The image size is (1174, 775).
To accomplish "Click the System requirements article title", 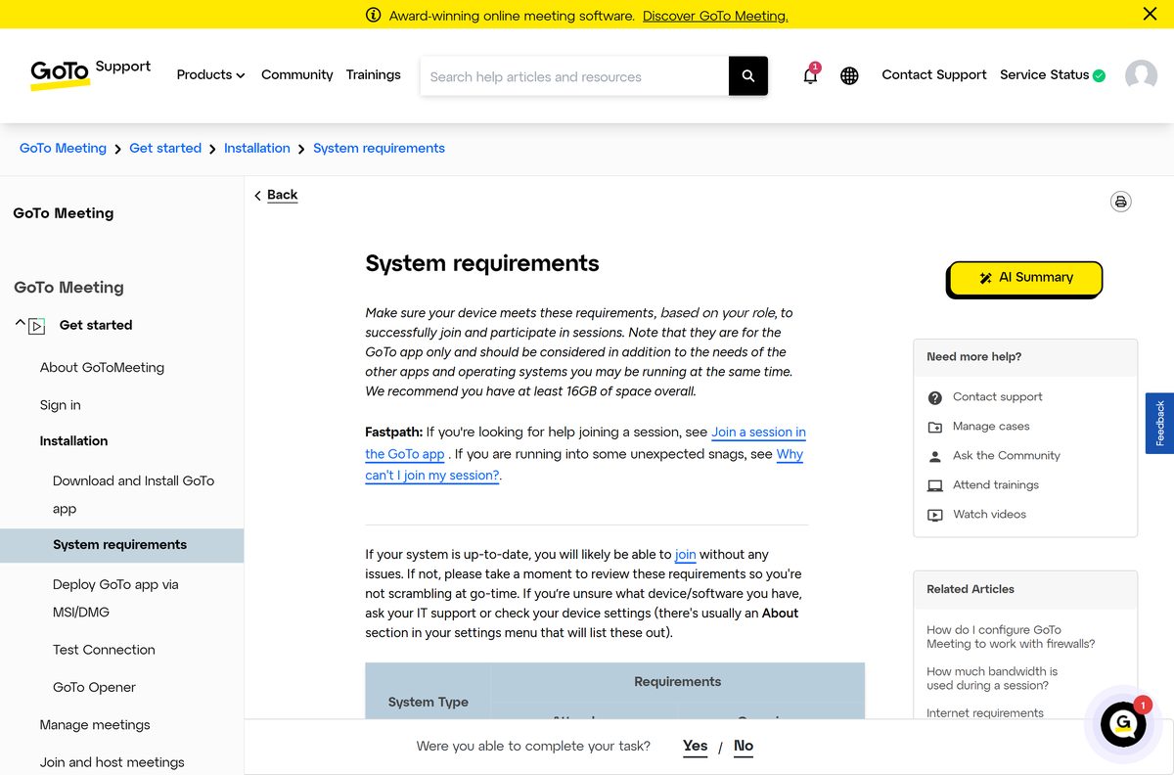I will pyautogui.click(x=482, y=263).
